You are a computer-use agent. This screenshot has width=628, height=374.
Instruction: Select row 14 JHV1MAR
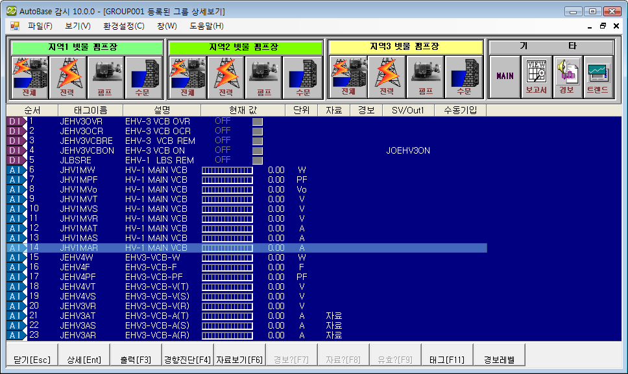point(78,248)
